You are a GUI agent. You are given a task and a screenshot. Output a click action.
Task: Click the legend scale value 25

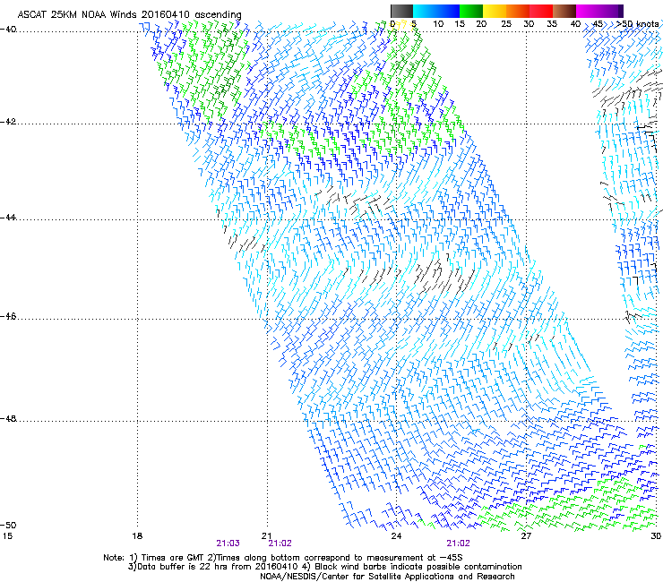click(x=506, y=24)
